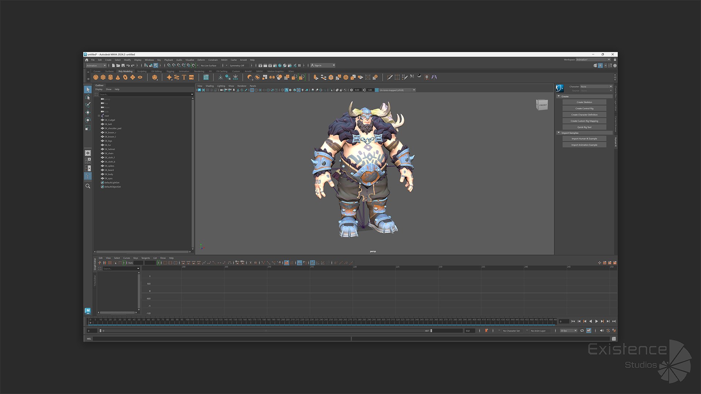Open the Tangents menu in the Graph Editor

point(146,258)
